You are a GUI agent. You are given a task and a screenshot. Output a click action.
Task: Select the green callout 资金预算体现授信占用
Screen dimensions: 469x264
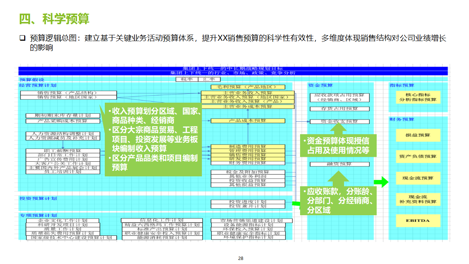pyautogui.click(x=338, y=146)
